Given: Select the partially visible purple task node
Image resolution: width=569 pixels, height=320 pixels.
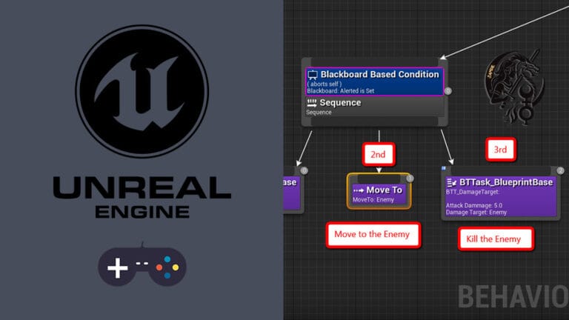Looking at the screenshot, I should click(x=292, y=189).
